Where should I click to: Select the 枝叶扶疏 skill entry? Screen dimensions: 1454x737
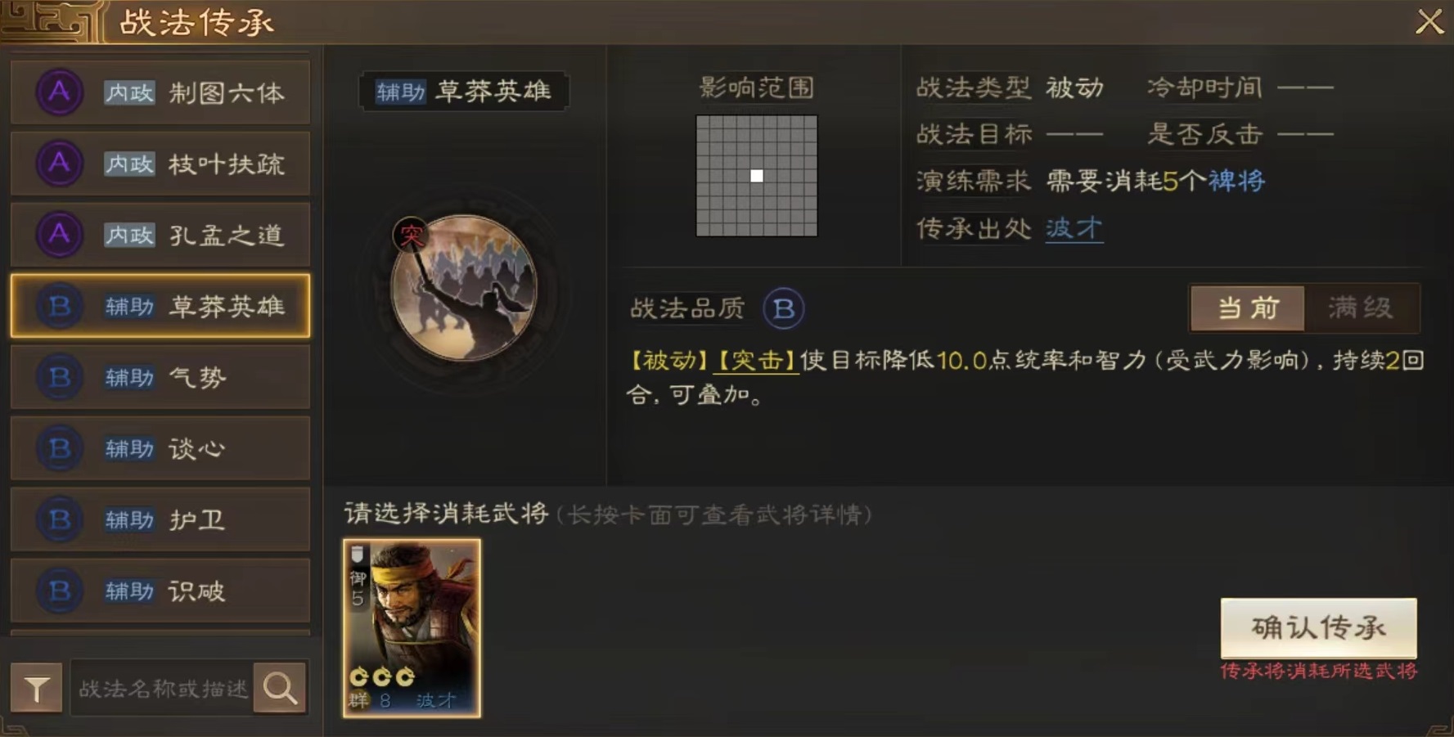tap(160, 164)
